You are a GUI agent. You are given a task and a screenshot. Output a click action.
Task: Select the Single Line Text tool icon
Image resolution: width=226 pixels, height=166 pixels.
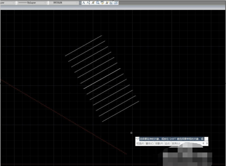pyautogui.click(x=88, y=3)
